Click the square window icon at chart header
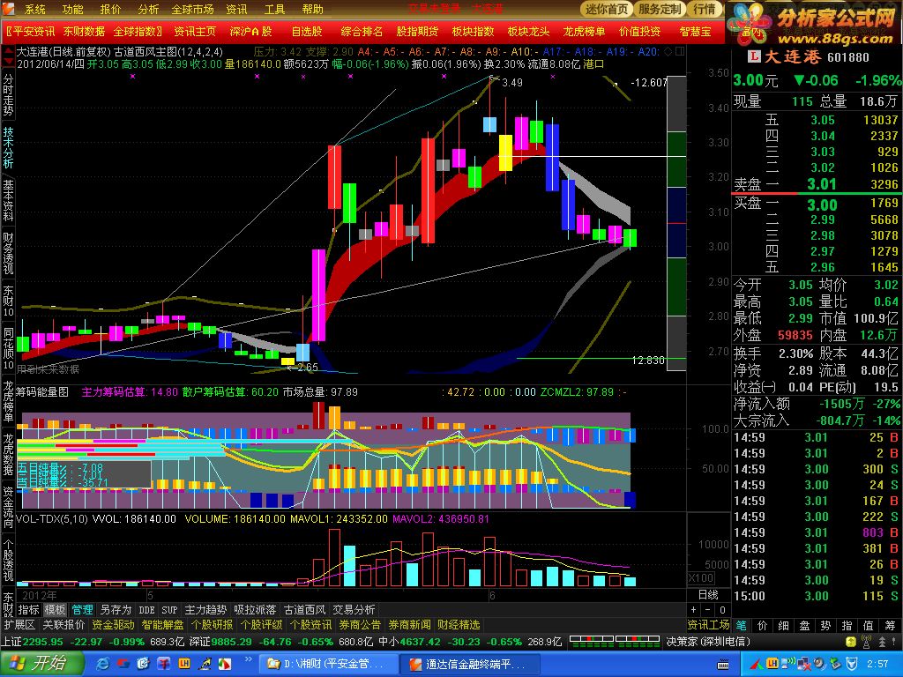This screenshot has height=677, width=903. (680, 52)
